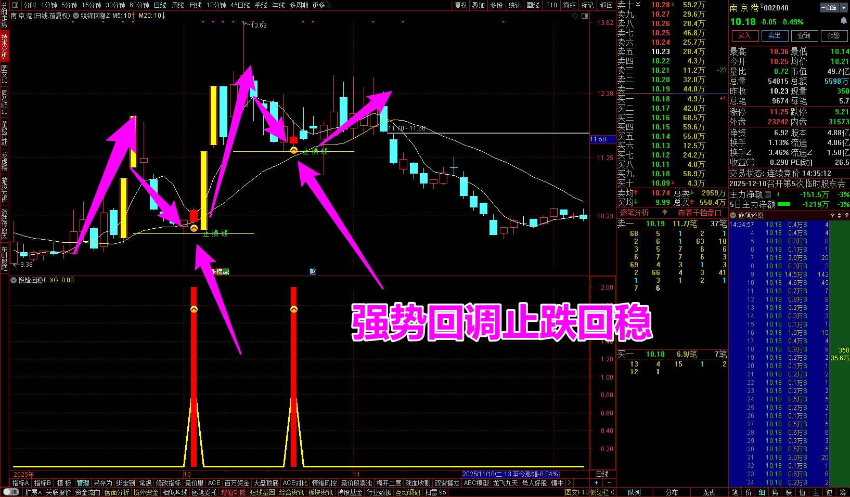Viewport: 850px width, 497px height.
Task: Click the red 买入 button
Action: [x=745, y=35]
